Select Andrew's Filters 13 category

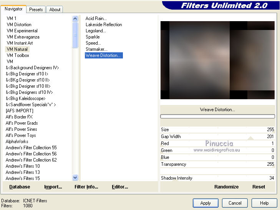coord(23,172)
